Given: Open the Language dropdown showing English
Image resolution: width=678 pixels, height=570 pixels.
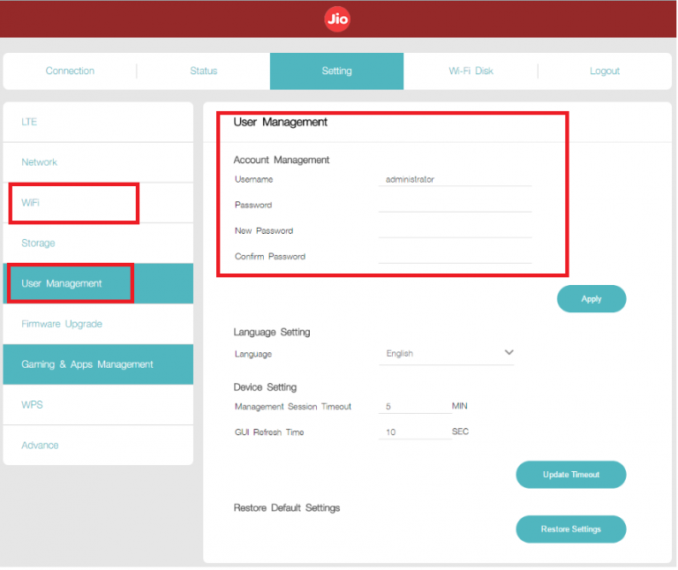Looking at the screenshot, I should point(446,354).
